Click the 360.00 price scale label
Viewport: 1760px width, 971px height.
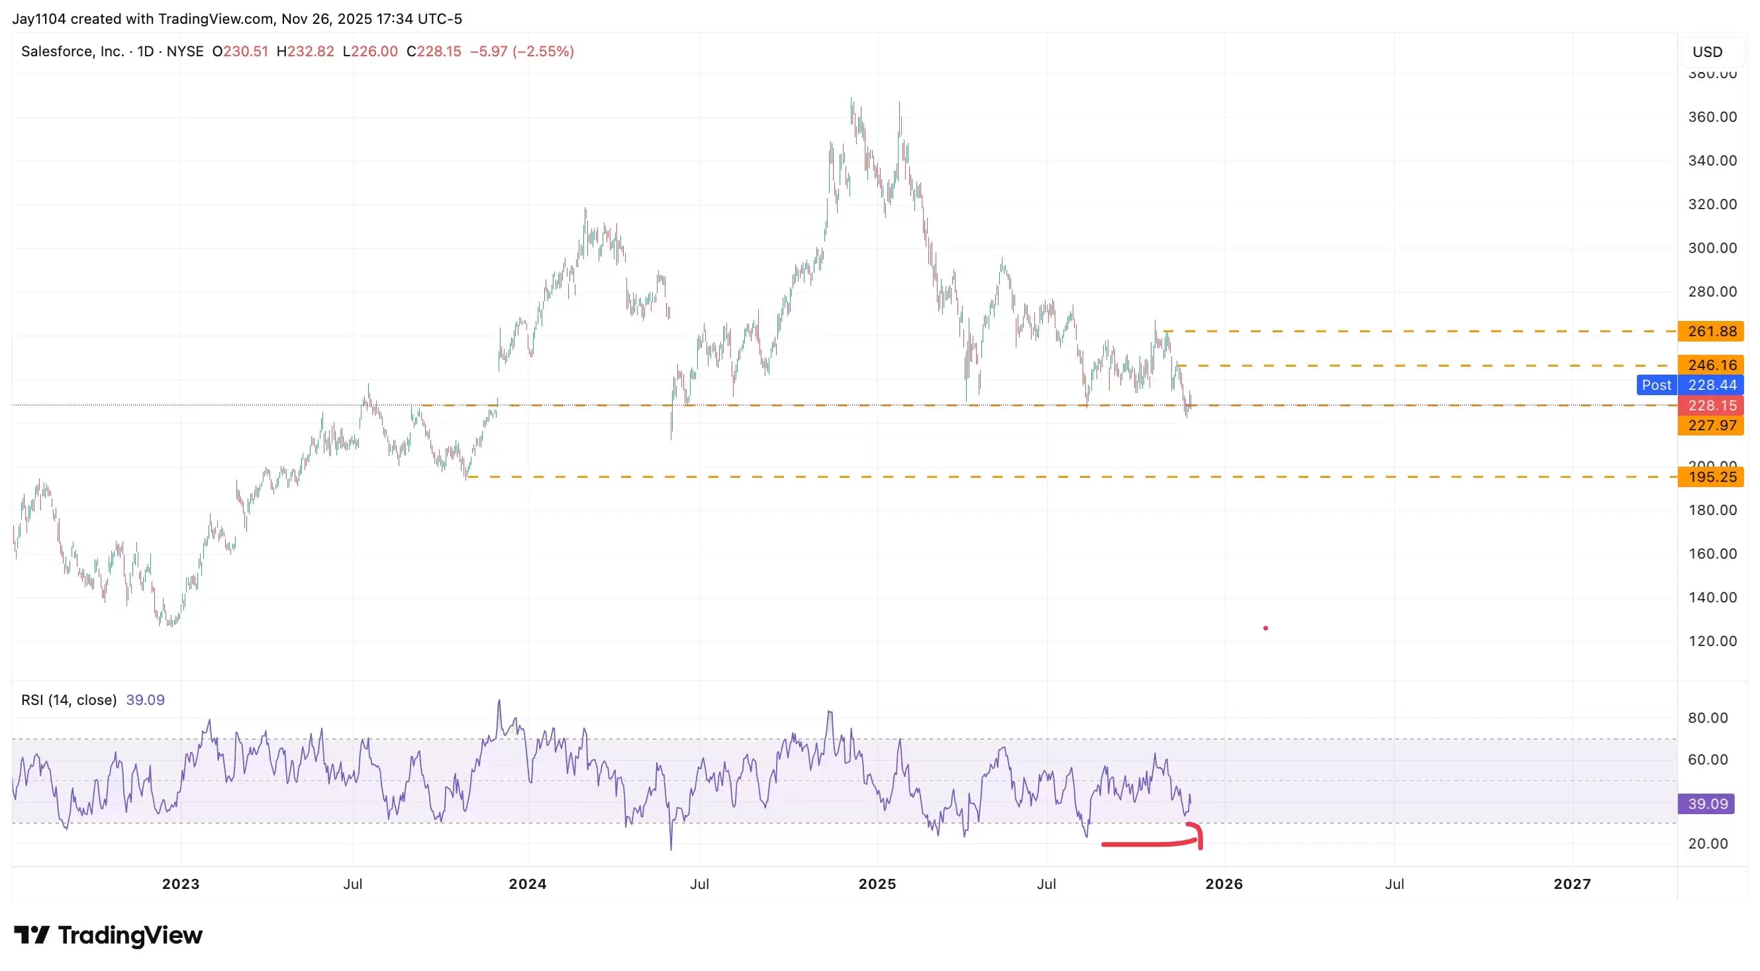tap(1712, 116)
